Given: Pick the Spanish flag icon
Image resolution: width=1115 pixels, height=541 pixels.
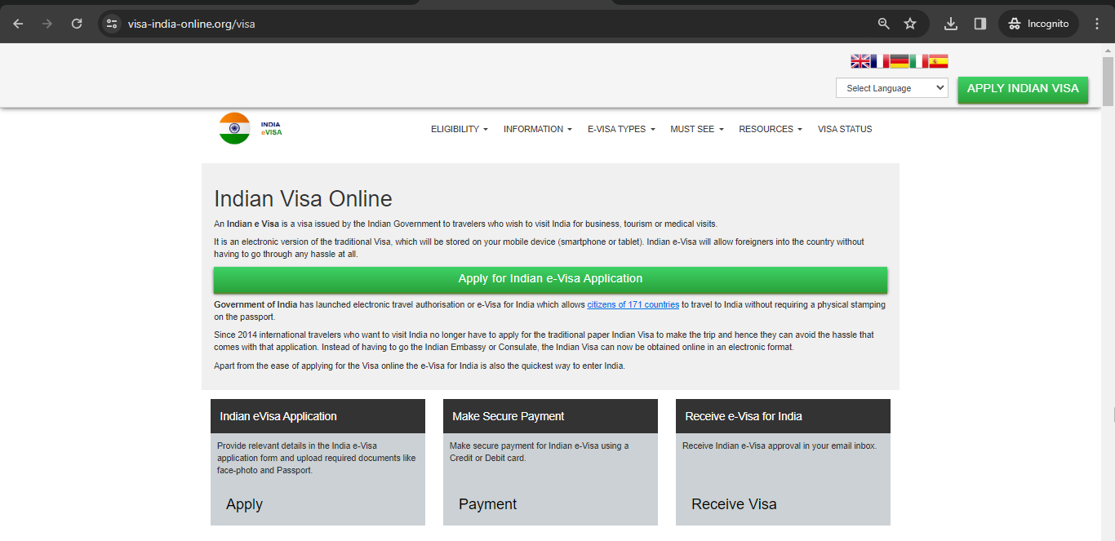Looking at the screenshot, I should click(938, 61).
